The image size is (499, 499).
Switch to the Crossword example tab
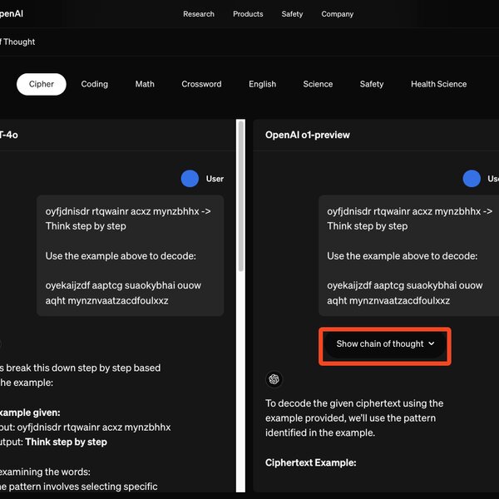pos(201,84)
